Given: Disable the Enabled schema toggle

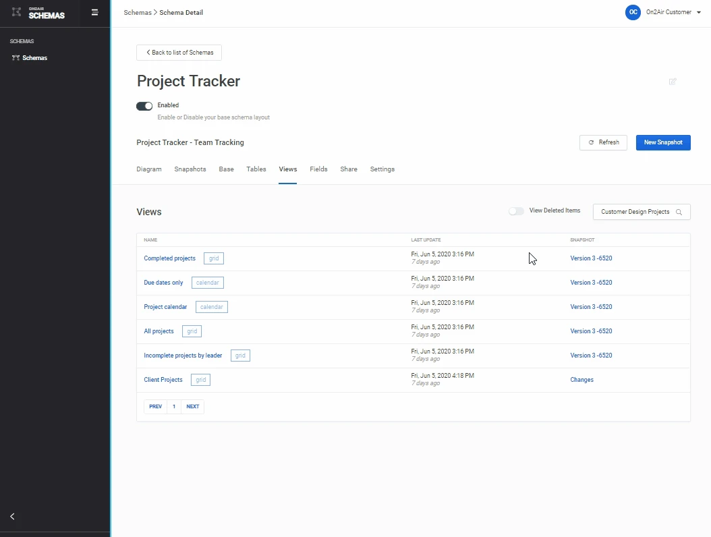Looking at the screenshot, I should click(144, 106).
